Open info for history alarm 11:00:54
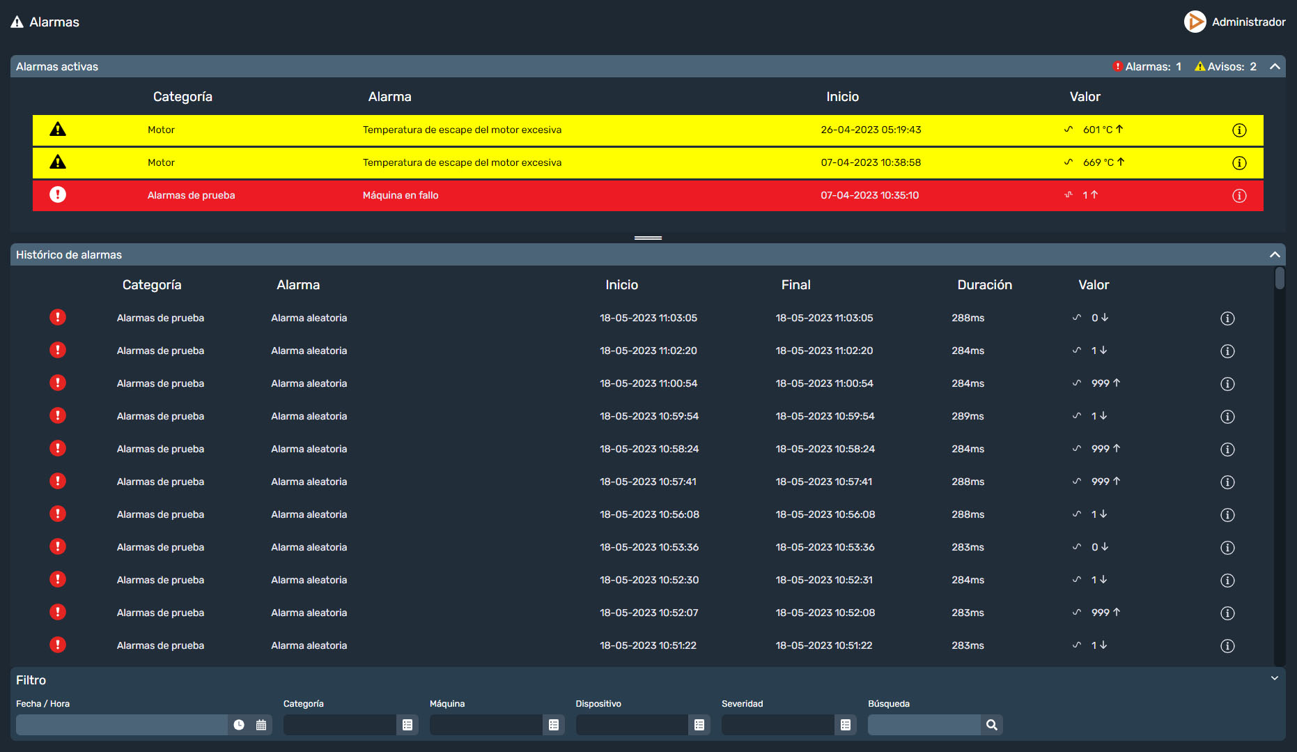 (1227, 384)
